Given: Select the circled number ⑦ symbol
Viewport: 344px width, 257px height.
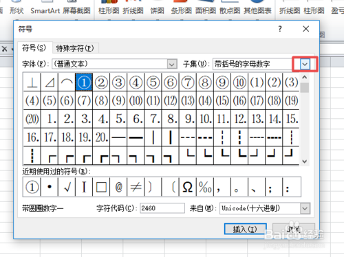Looking at the screenshot, I should [188, 82].
